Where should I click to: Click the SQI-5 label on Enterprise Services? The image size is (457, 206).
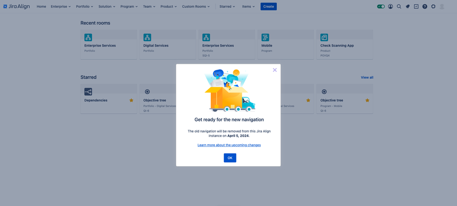(206, 56)
